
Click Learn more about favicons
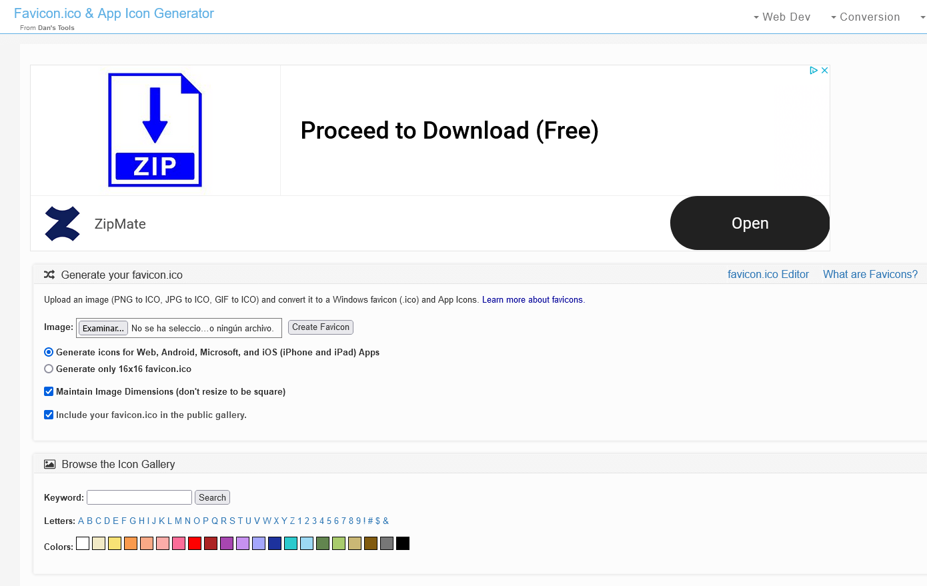(532, 299)
